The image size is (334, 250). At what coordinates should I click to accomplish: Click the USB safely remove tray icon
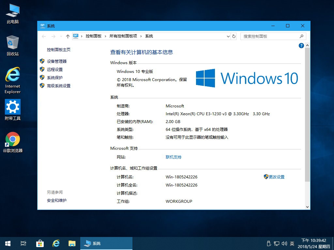[x=269, y=243]
